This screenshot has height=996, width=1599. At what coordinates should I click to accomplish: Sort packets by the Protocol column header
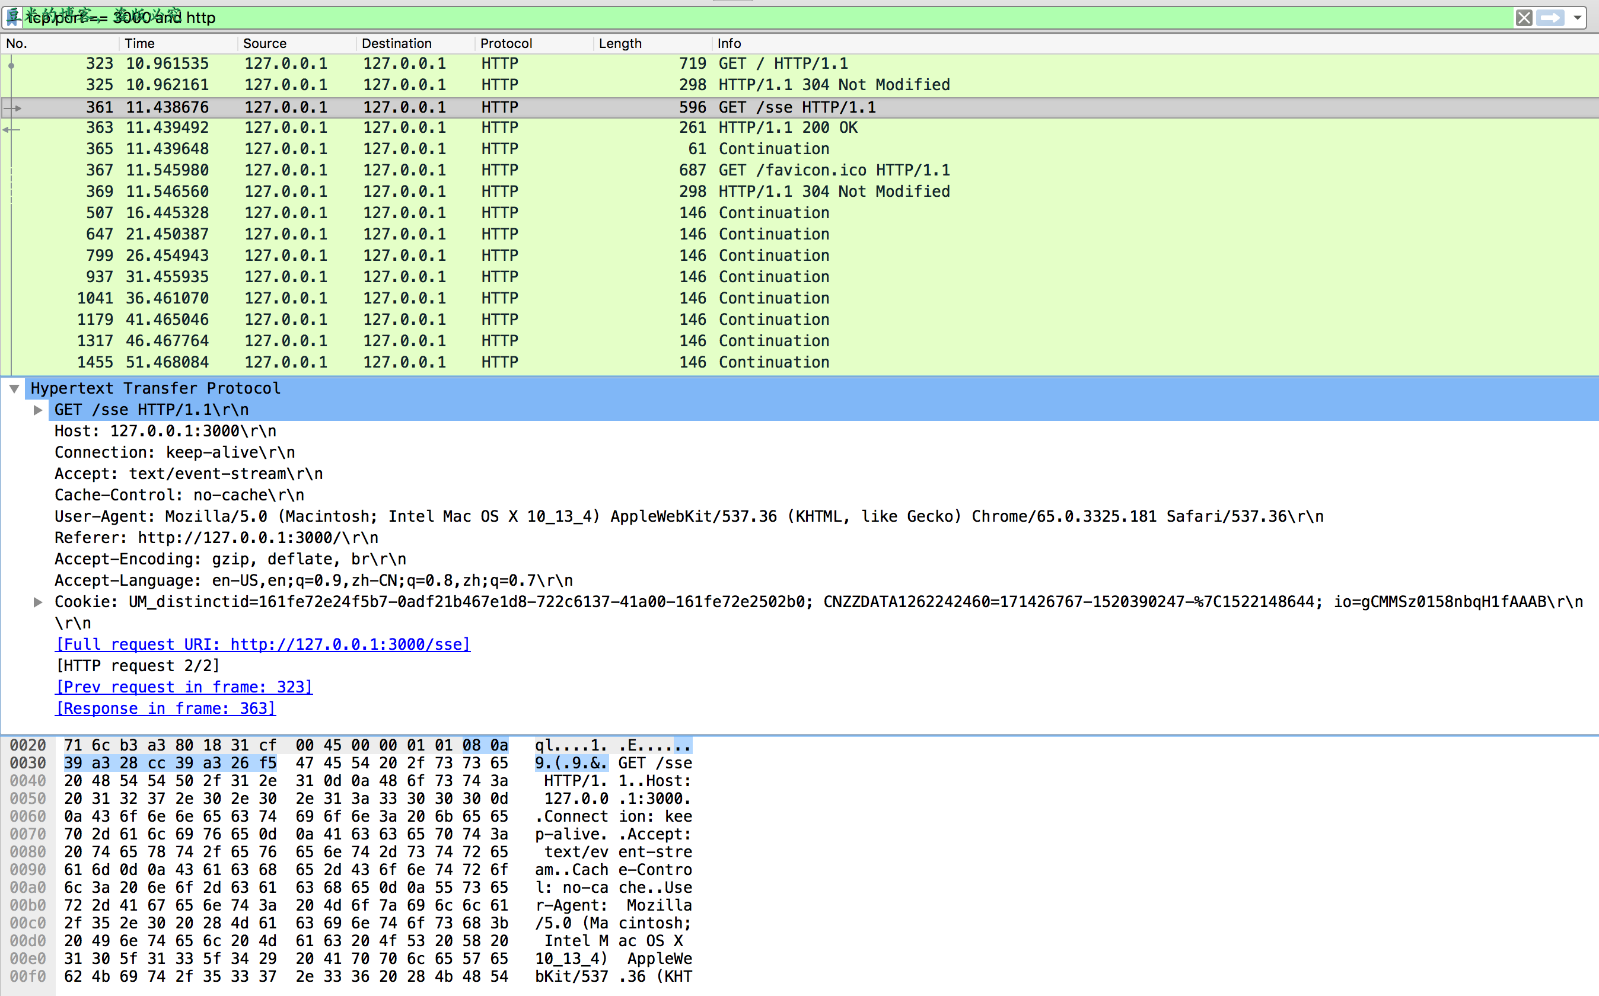coord(505,43)
